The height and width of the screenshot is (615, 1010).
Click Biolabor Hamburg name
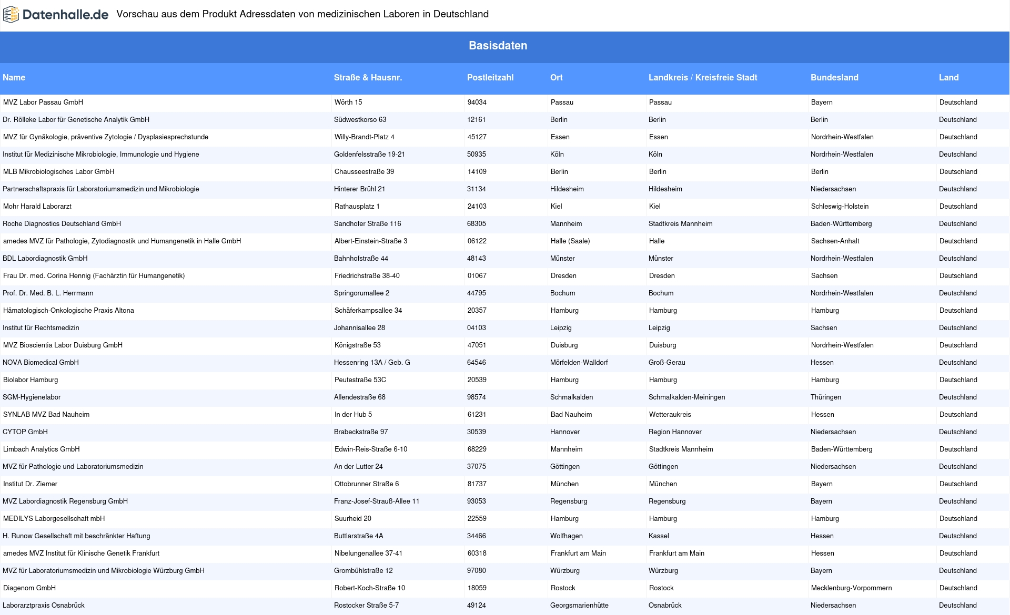(31, 380)
